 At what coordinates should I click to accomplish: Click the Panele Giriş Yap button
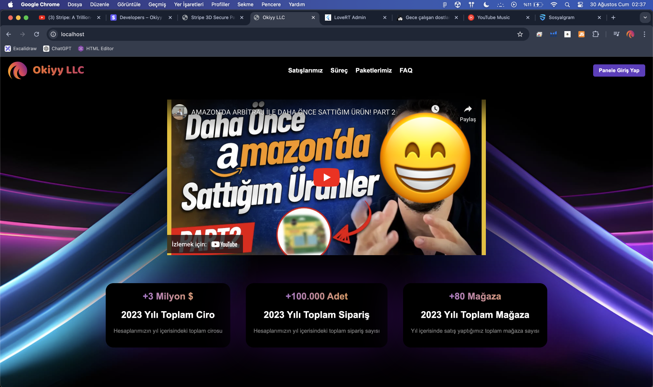click(x=619, y=70)
